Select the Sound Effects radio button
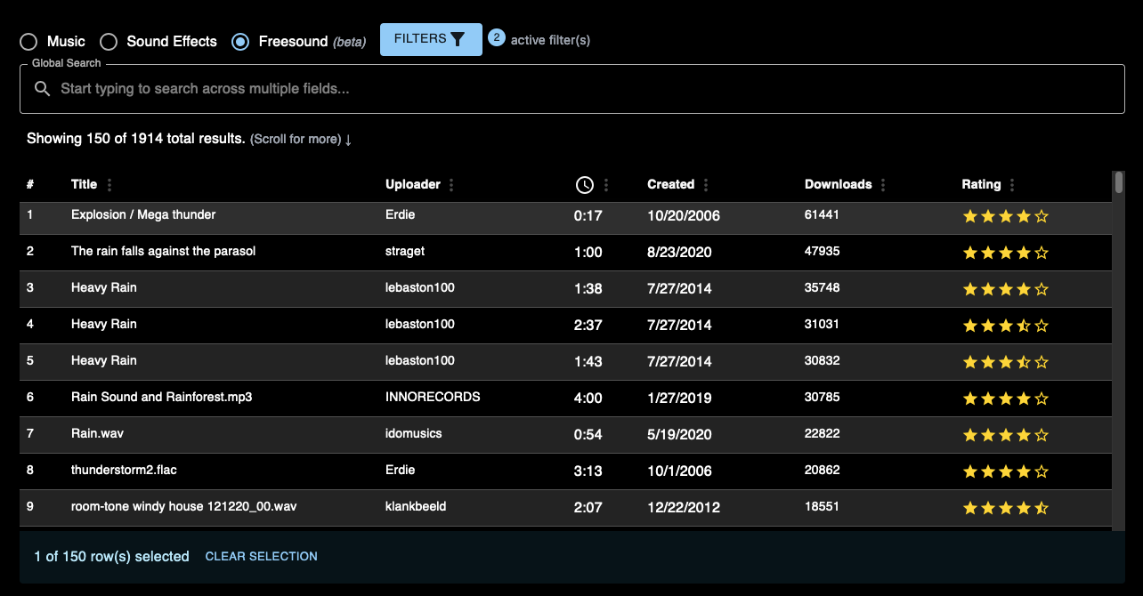The width and height of the screenshot is (1143, 596). pos(109,41)
